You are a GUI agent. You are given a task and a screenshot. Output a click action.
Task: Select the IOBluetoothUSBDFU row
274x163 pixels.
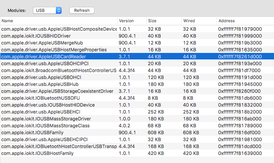click(x=137, y=98)
